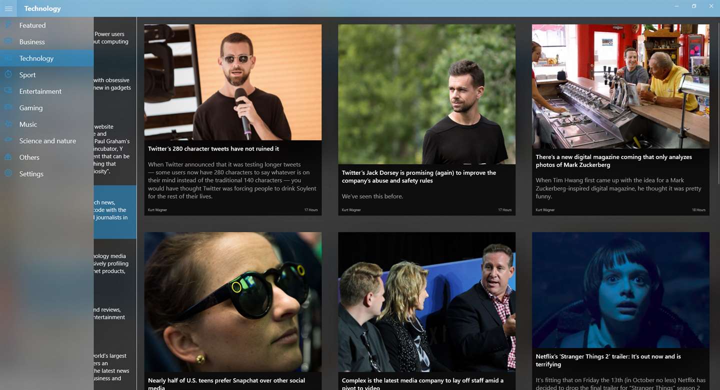The width and height of the screenshot is (720, 390).
Task: Open the Jack Dorsey microphone photo thumbnail
Action: point(233,82)
